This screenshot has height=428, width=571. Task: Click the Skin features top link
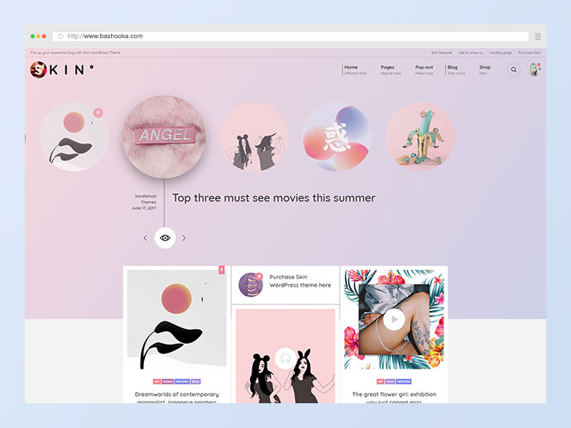442,53
